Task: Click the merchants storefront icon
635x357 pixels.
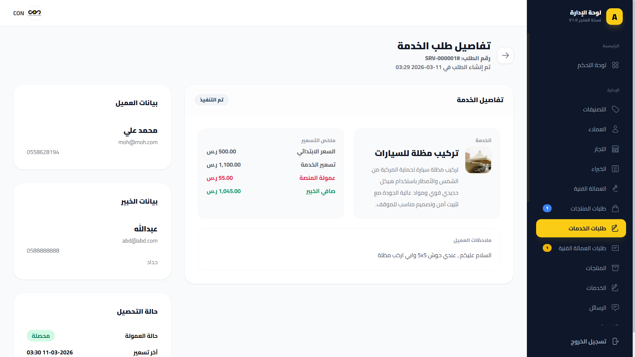Action: pyautogui.click(x=615, y=149)
